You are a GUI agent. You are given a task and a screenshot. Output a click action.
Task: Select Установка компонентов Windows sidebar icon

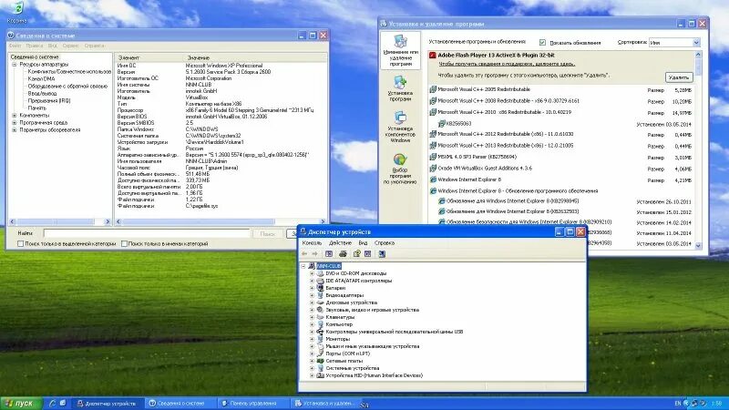pos(400,127)
